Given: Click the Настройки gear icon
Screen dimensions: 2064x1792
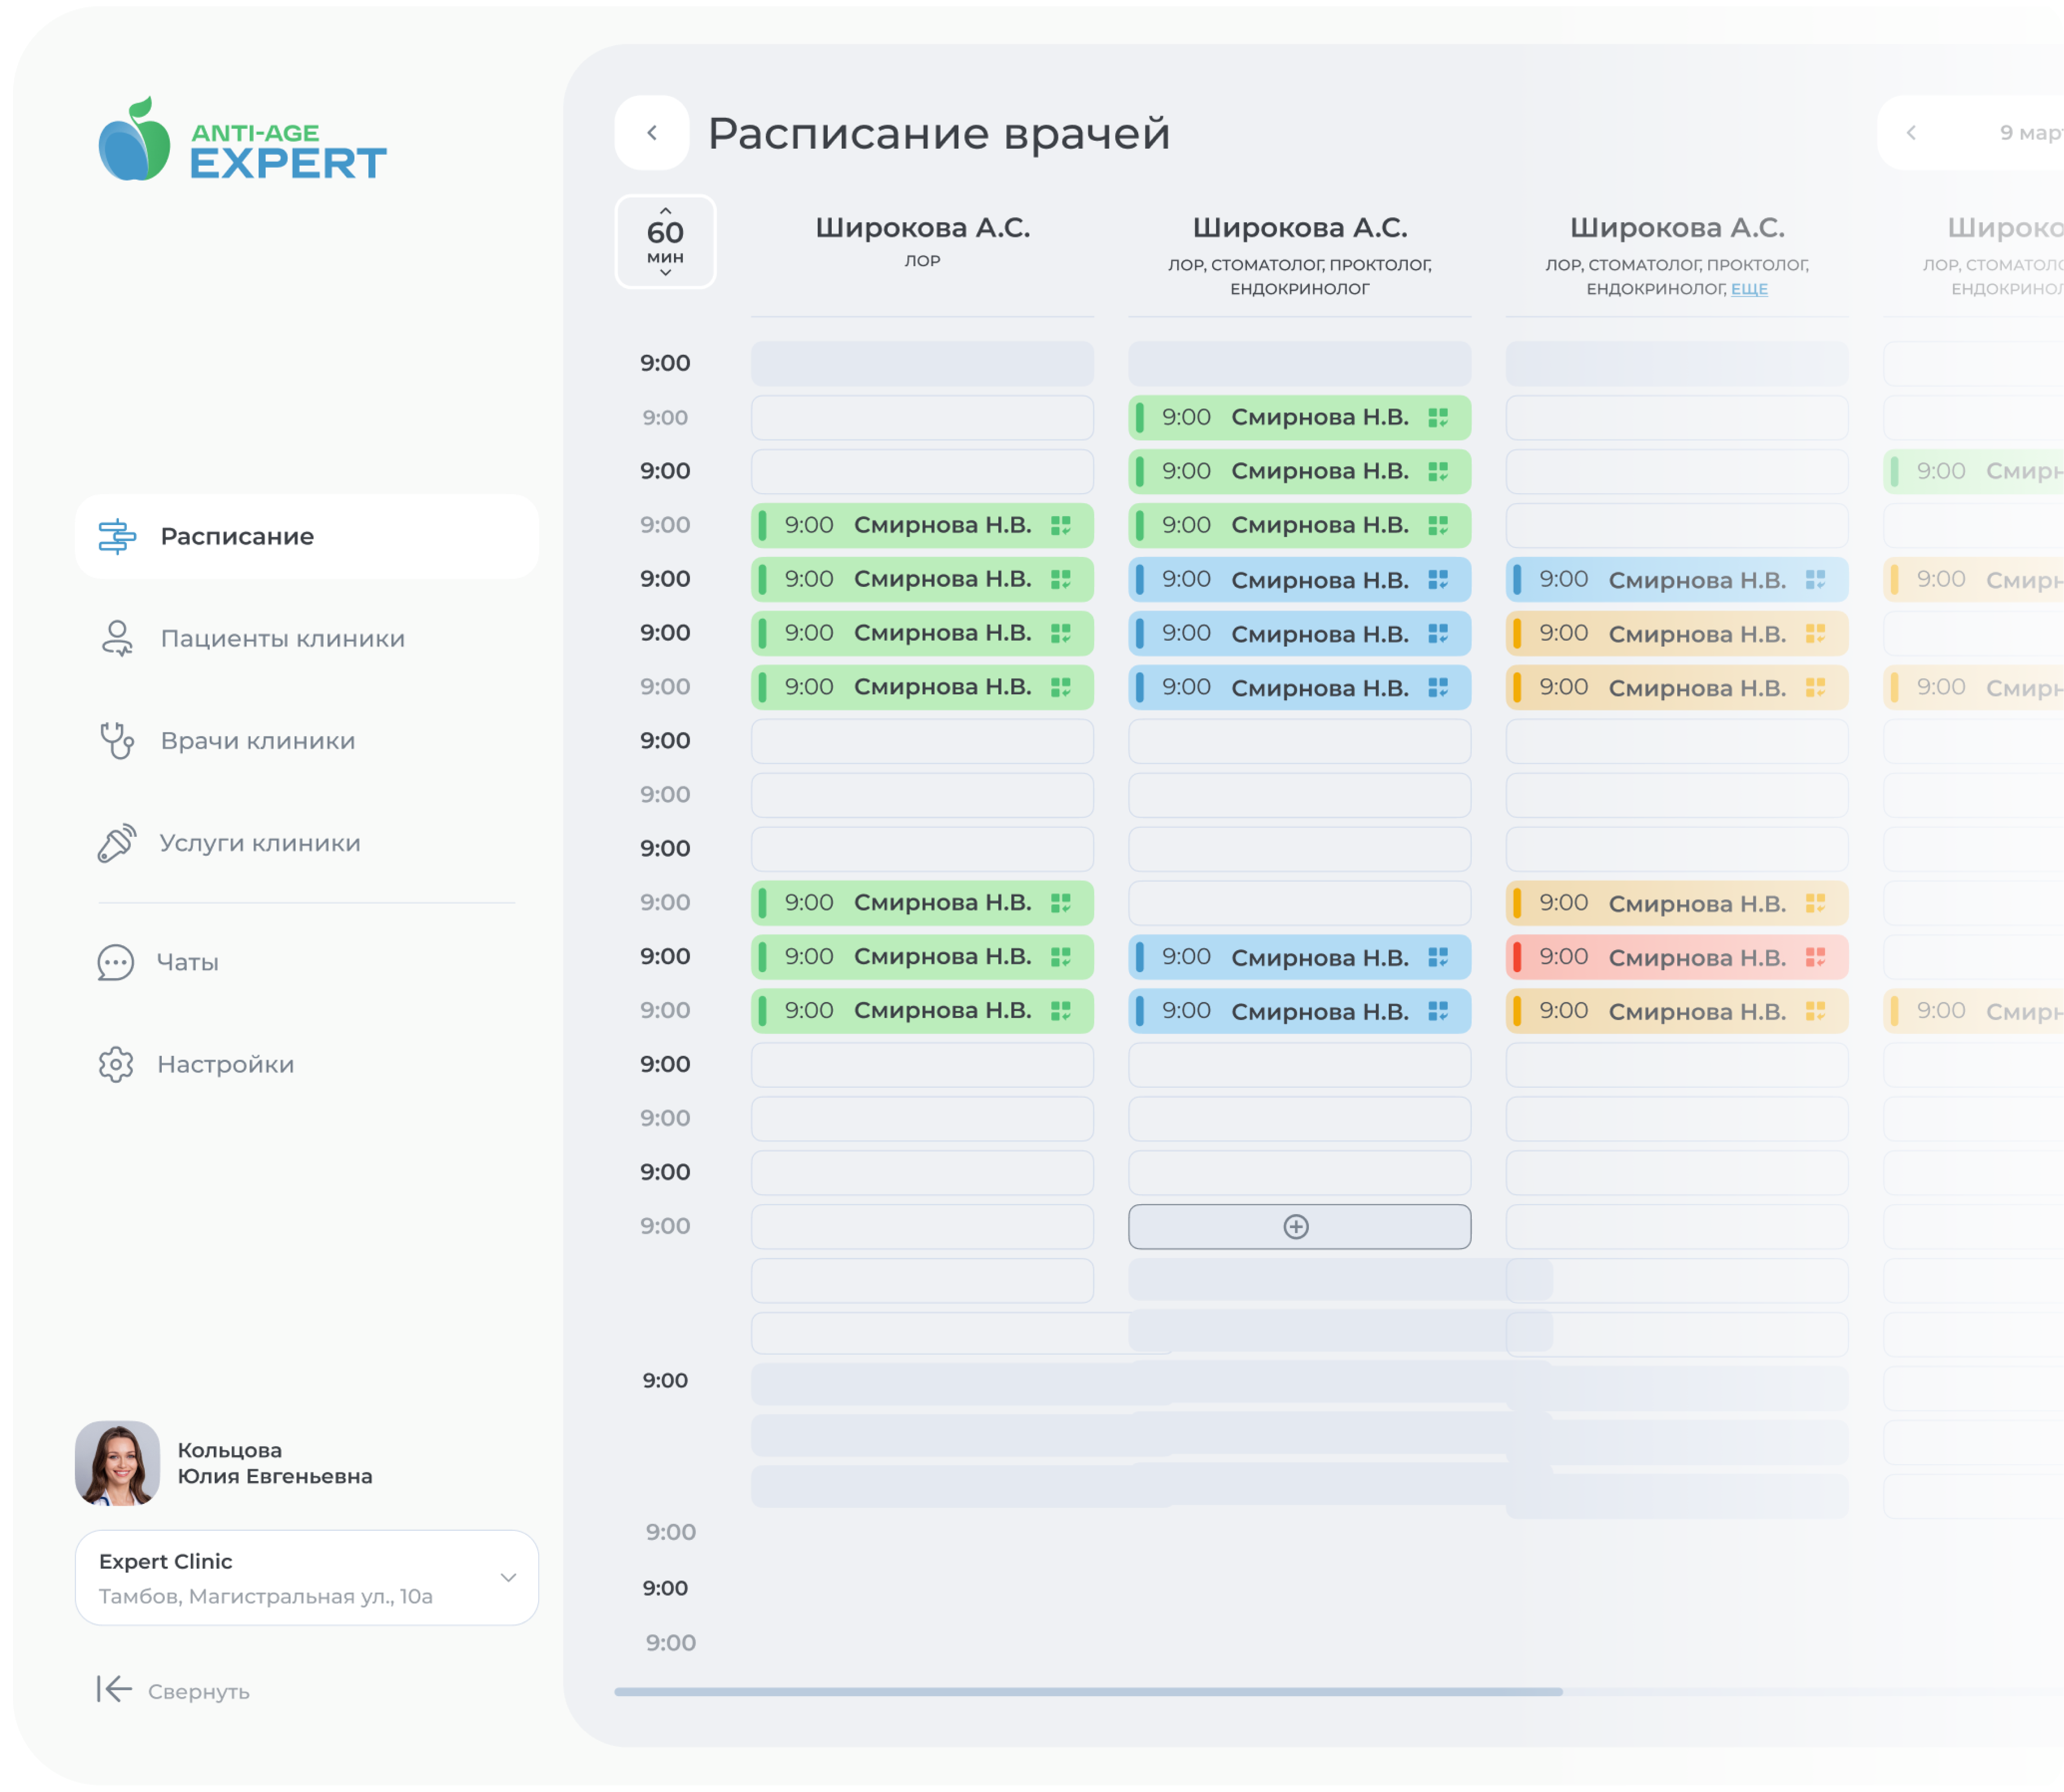Looking at the screenshot, I should tap(116, 1064).
